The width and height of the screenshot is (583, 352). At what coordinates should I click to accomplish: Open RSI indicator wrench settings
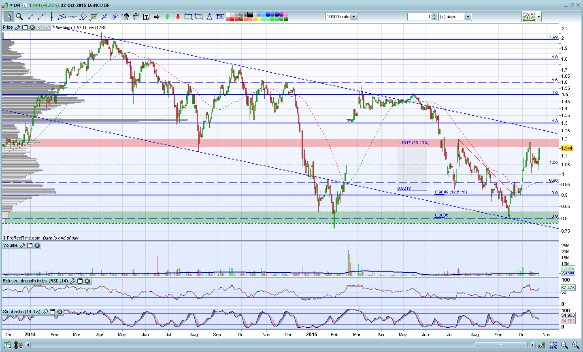click(73, 281)
